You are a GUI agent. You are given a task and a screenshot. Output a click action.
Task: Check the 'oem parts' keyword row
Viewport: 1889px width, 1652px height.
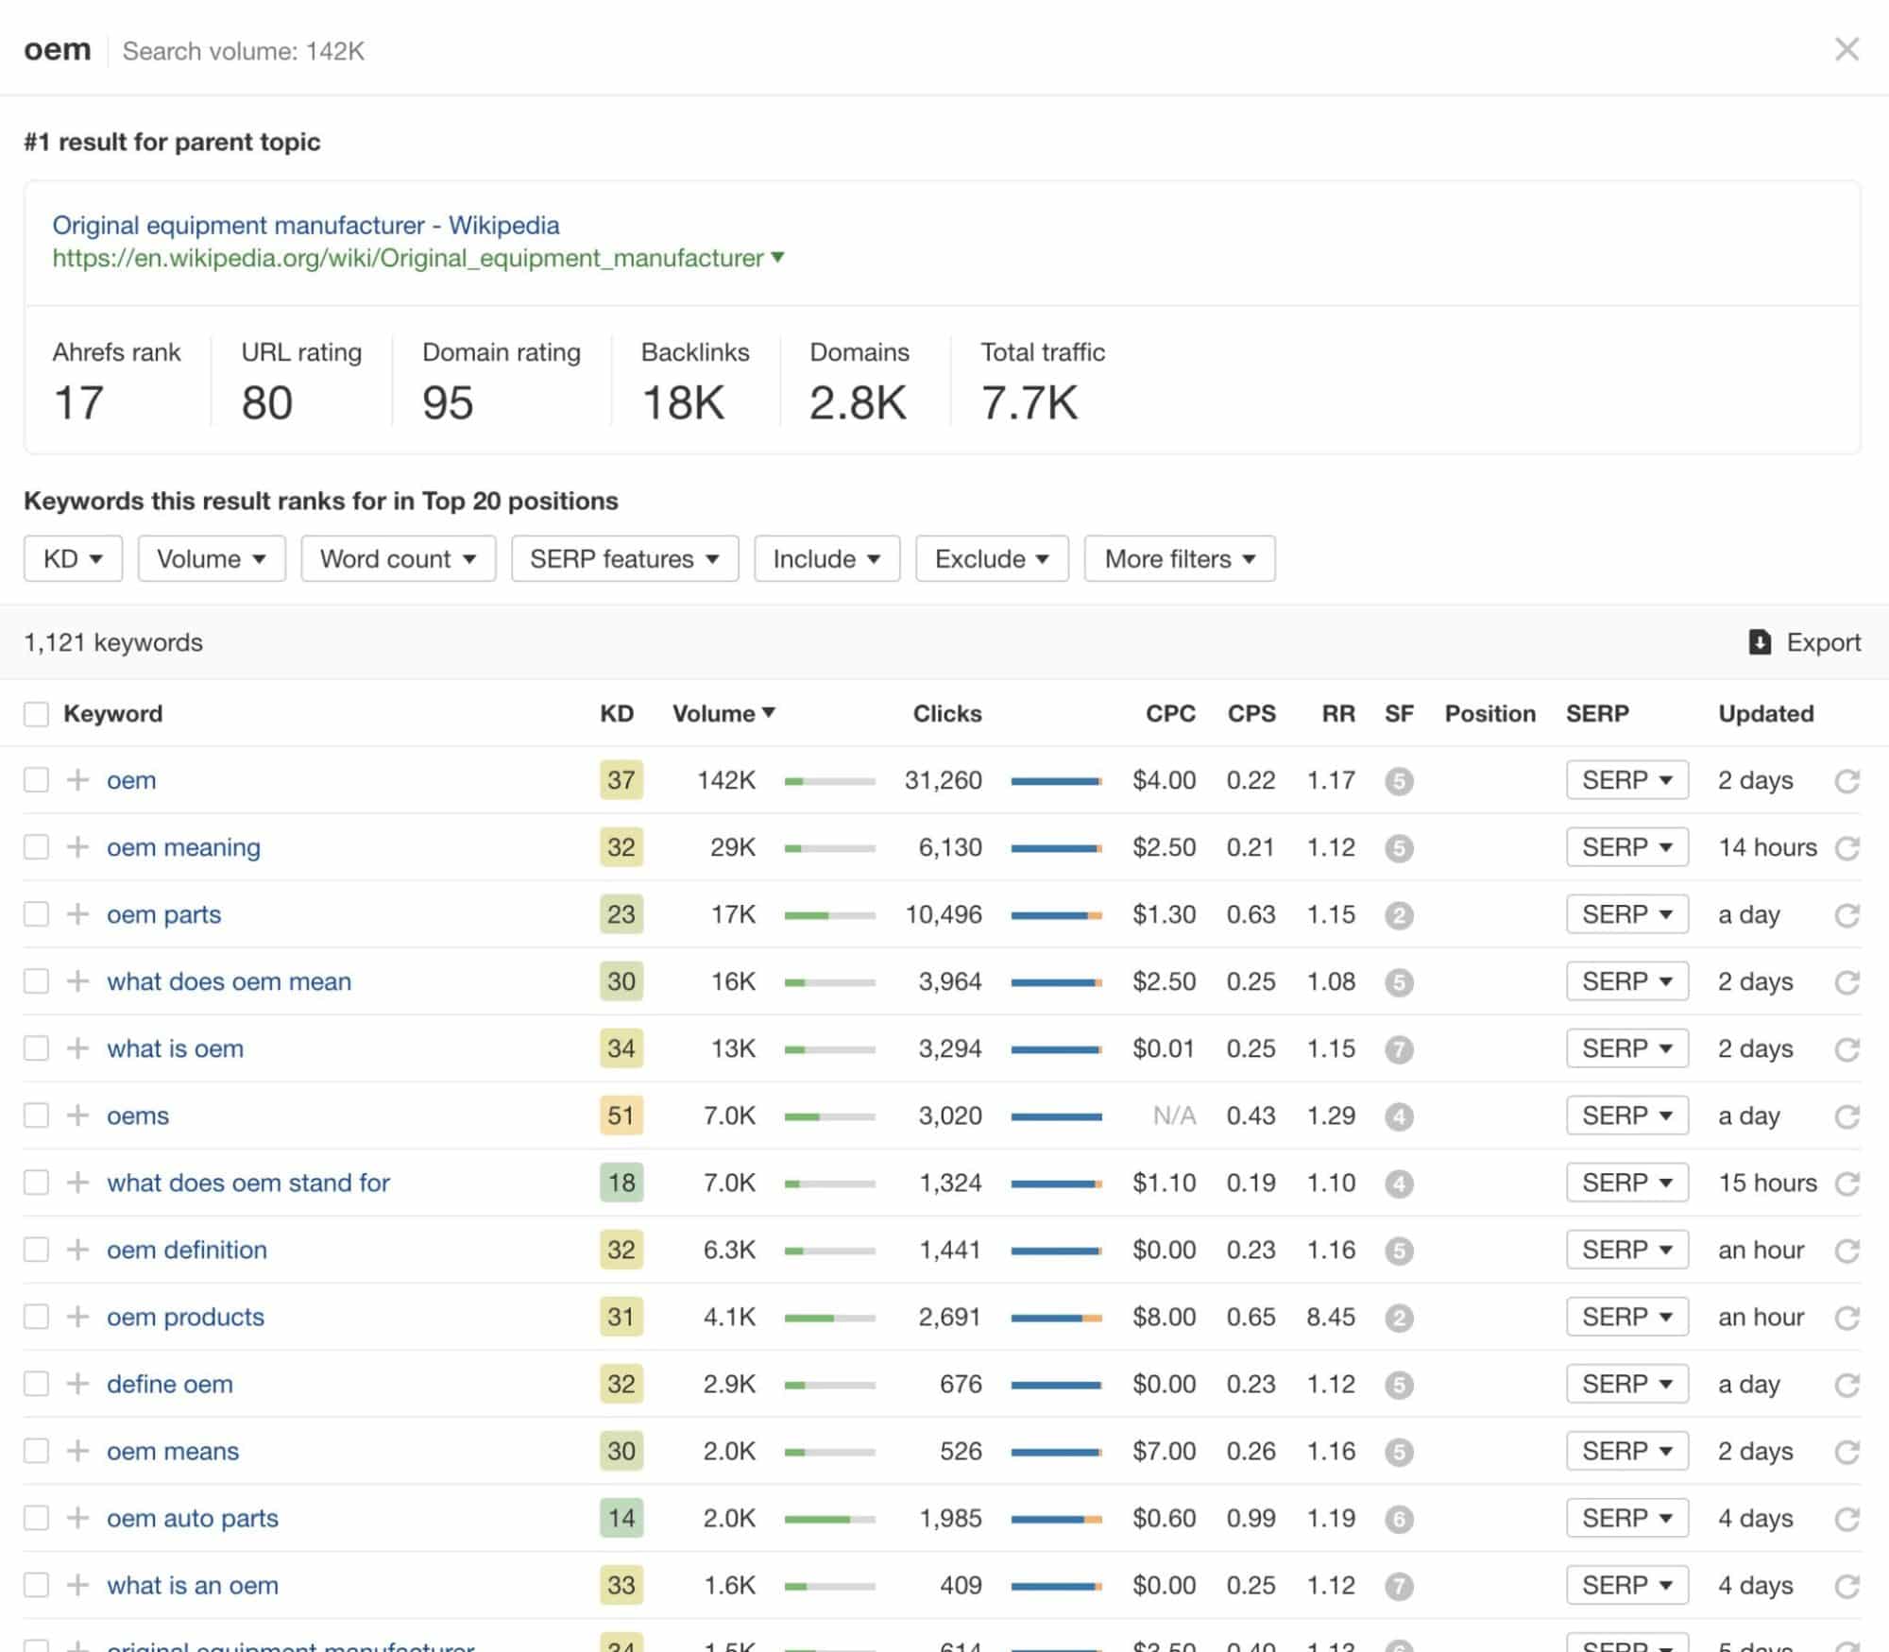36,914
